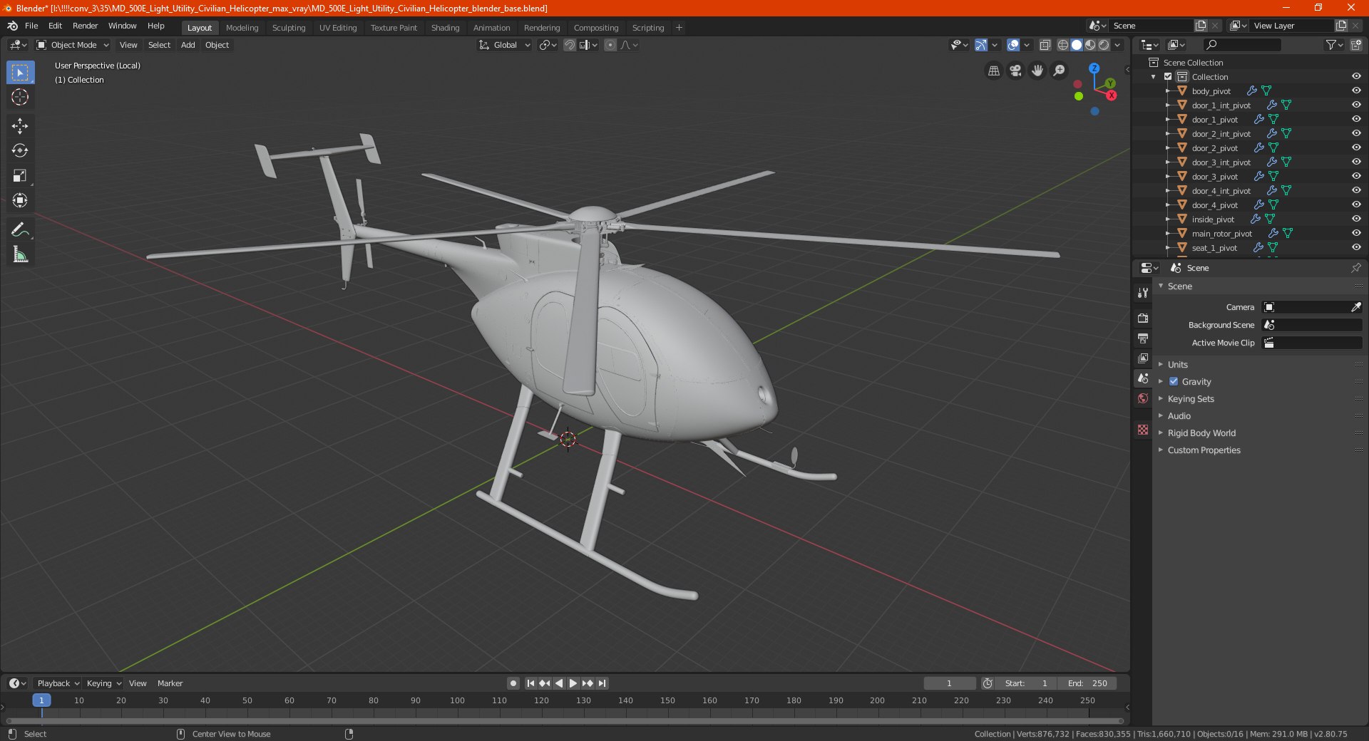Select the Measure tool
The width and height of the screenshot is (1369, 741).
[x=20, y=254]
